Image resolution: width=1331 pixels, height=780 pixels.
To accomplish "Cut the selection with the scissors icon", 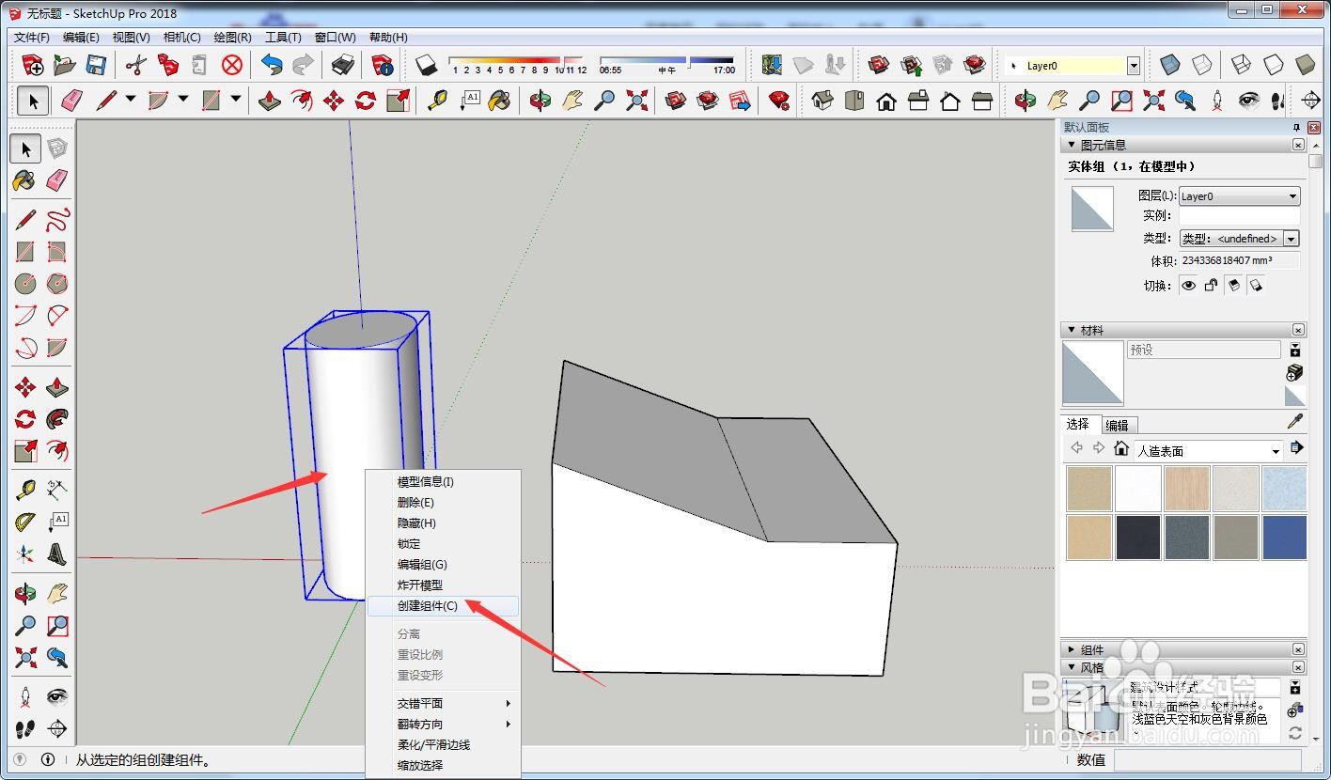I will tap(136, 65).
